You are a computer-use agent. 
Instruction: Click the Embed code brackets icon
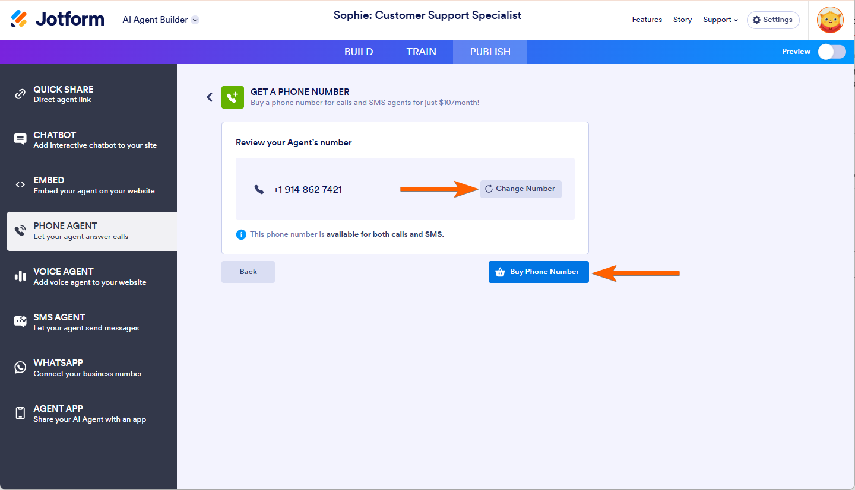click(x=20, y=185)
